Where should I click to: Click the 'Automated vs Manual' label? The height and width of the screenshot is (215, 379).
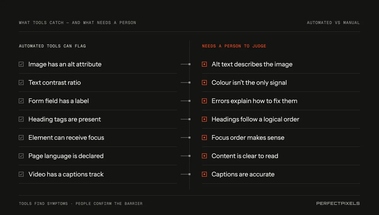(333, 22)
